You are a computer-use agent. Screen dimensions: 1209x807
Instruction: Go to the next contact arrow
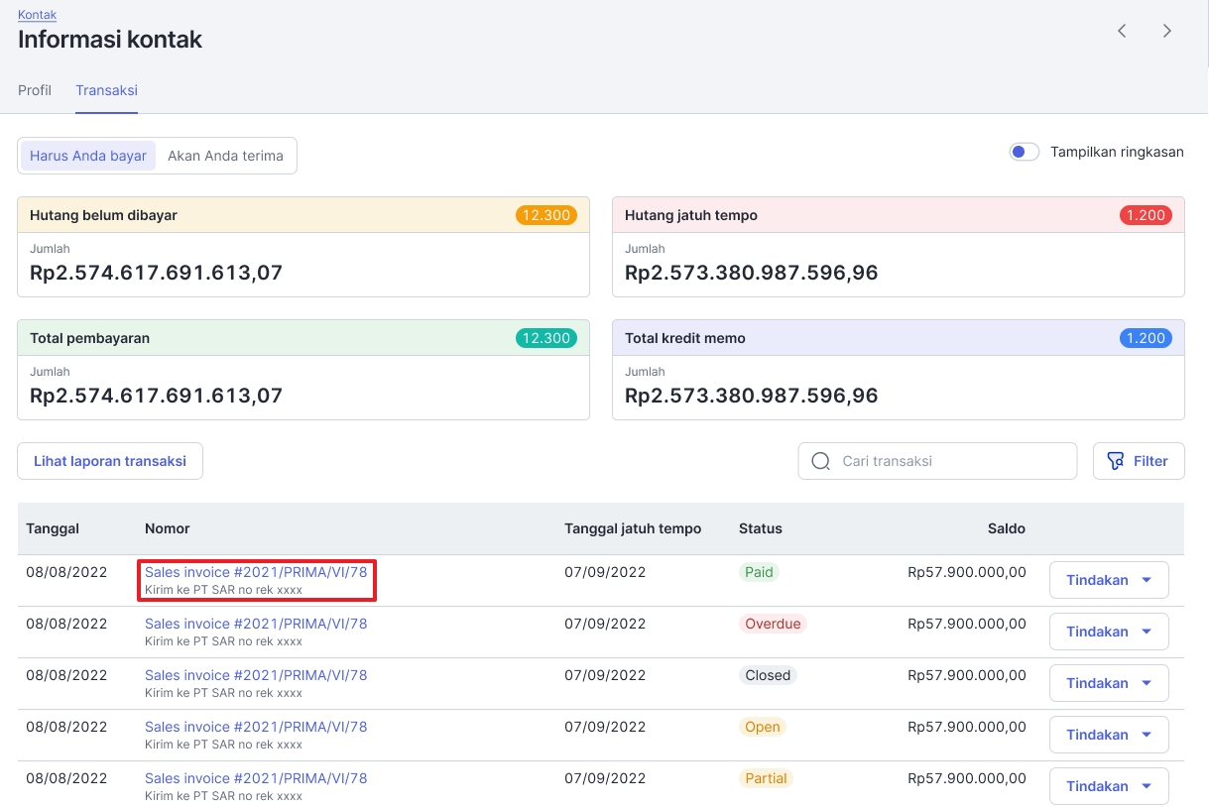1167,31
